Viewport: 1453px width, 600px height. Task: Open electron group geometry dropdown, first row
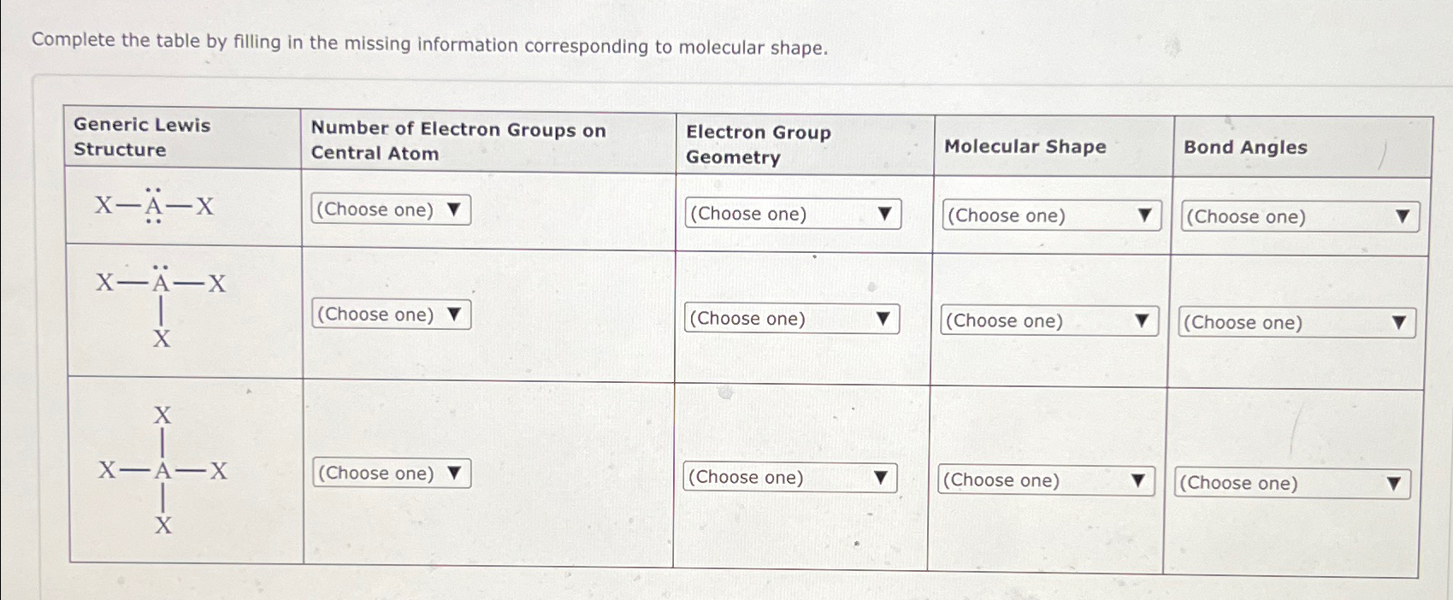click(793, 214)
